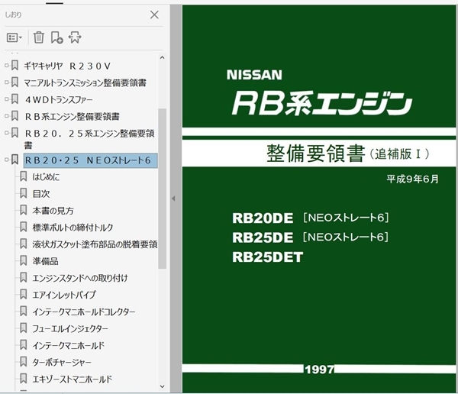
Task: Click the 整備要領書 heading on the page
Action: click(316, 153)
